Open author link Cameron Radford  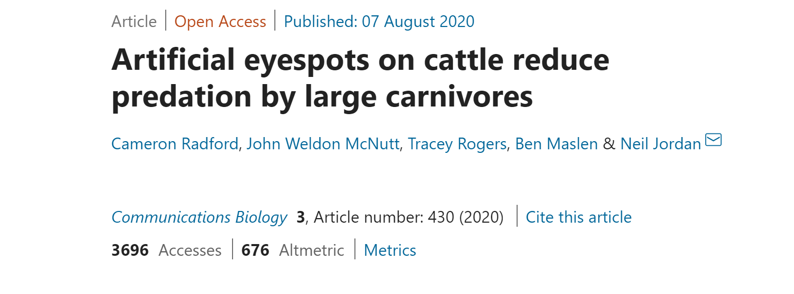tap(174, 144)
